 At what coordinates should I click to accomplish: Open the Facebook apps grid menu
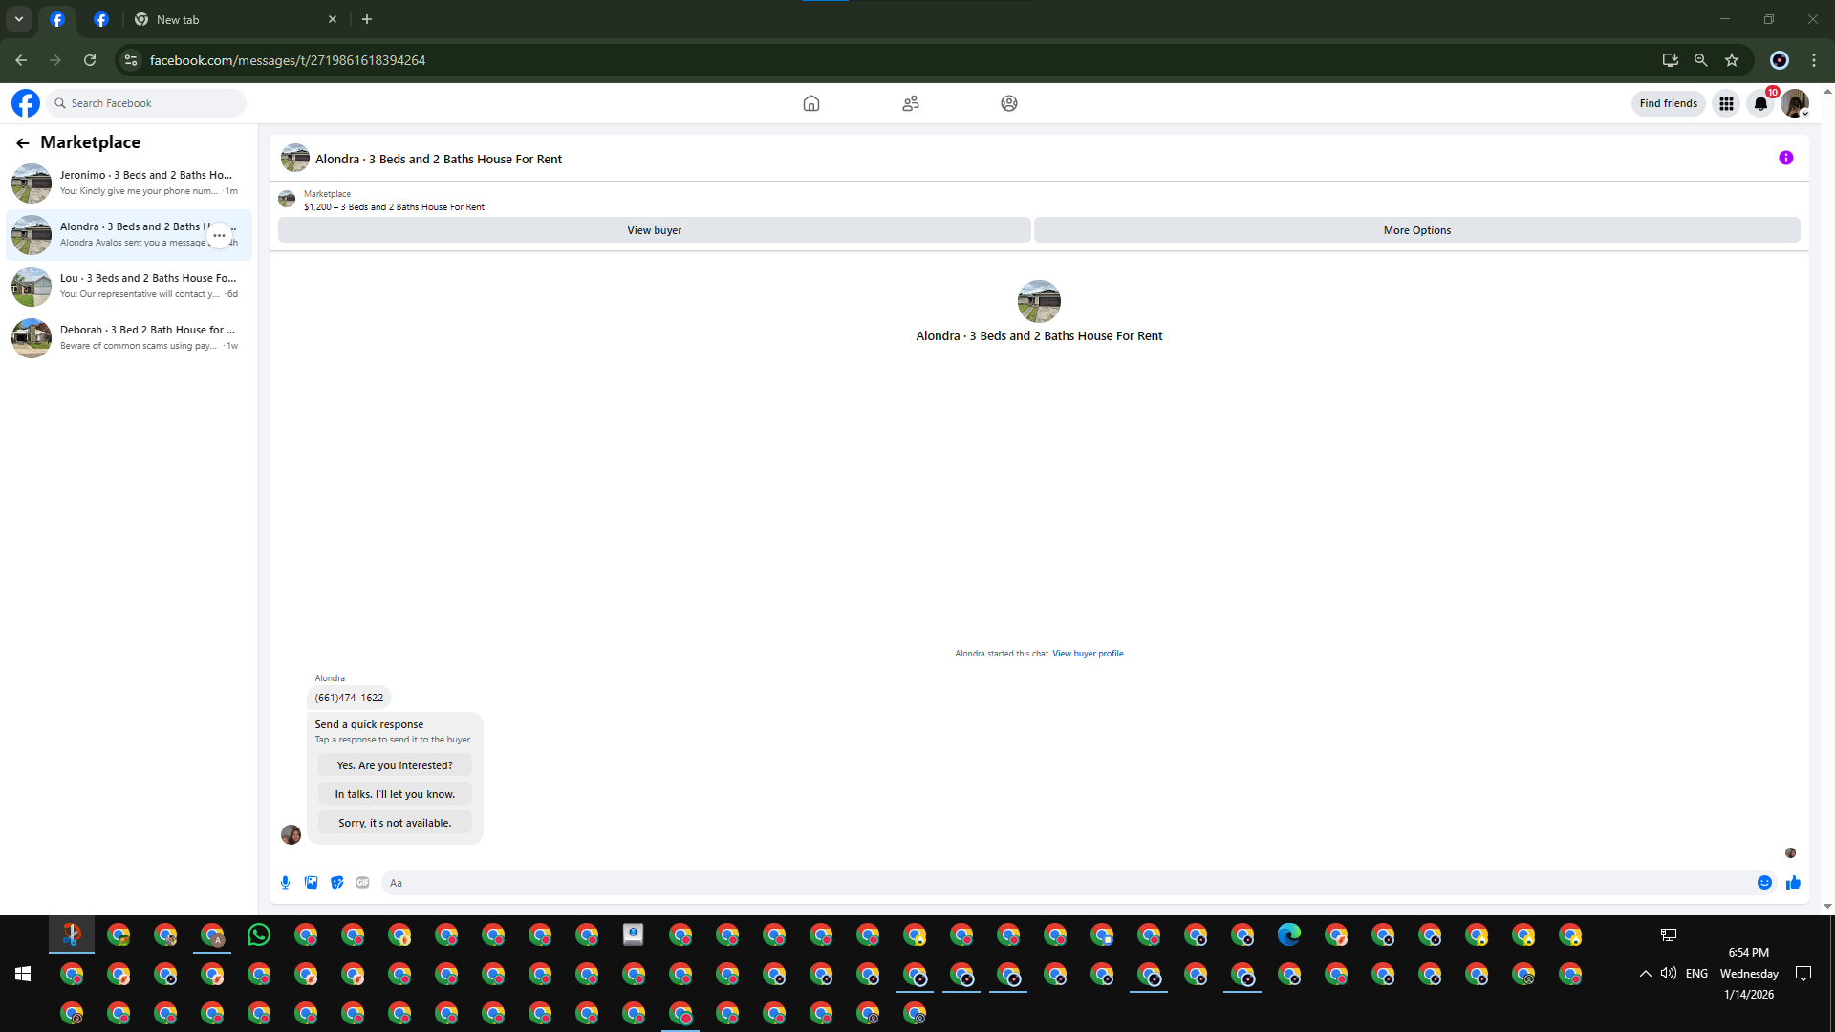[x=1726, y=104]
